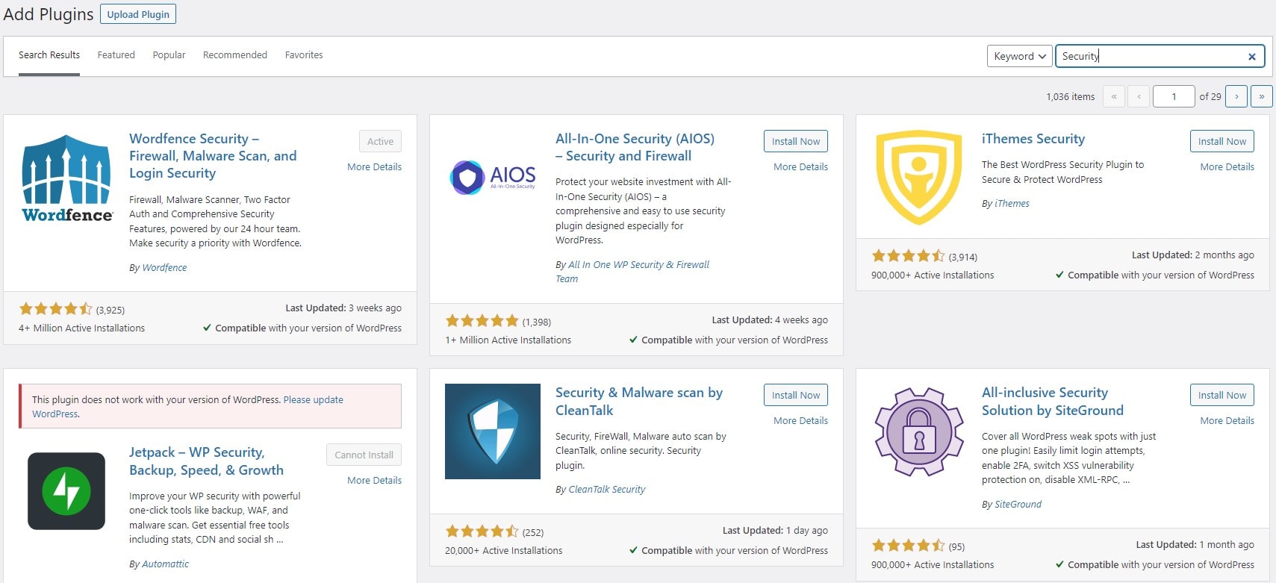
Task: Click the iThemes Security star rating
Action: (908, 256)
